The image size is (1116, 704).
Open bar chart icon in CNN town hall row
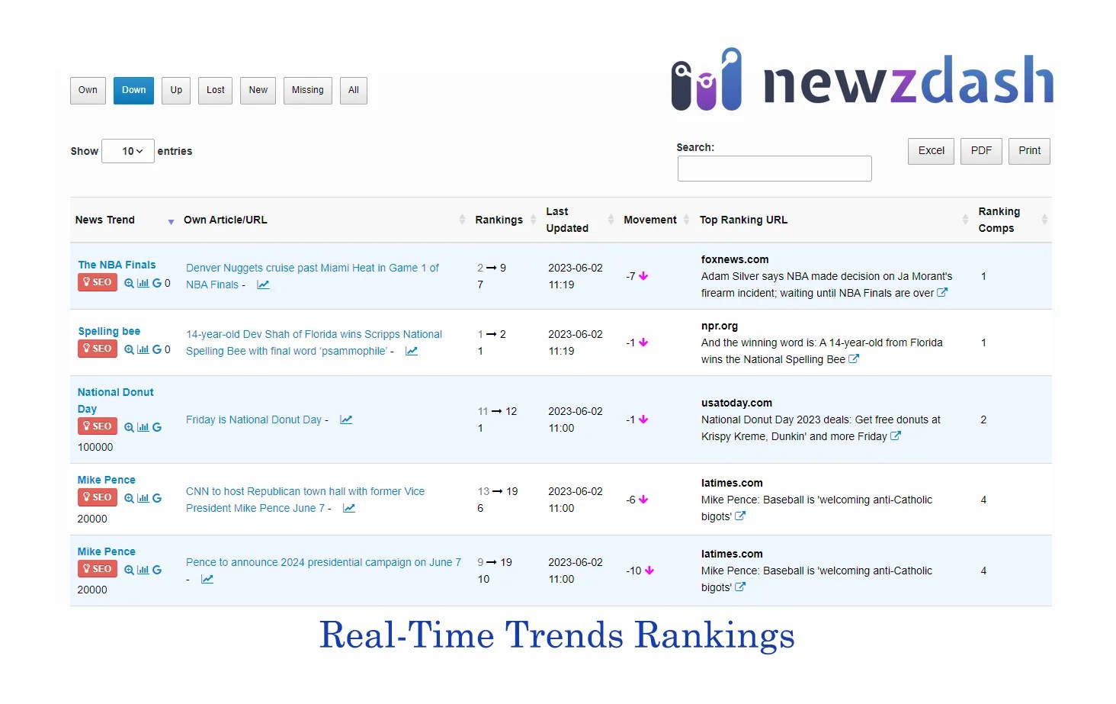[x=143, y=498]
